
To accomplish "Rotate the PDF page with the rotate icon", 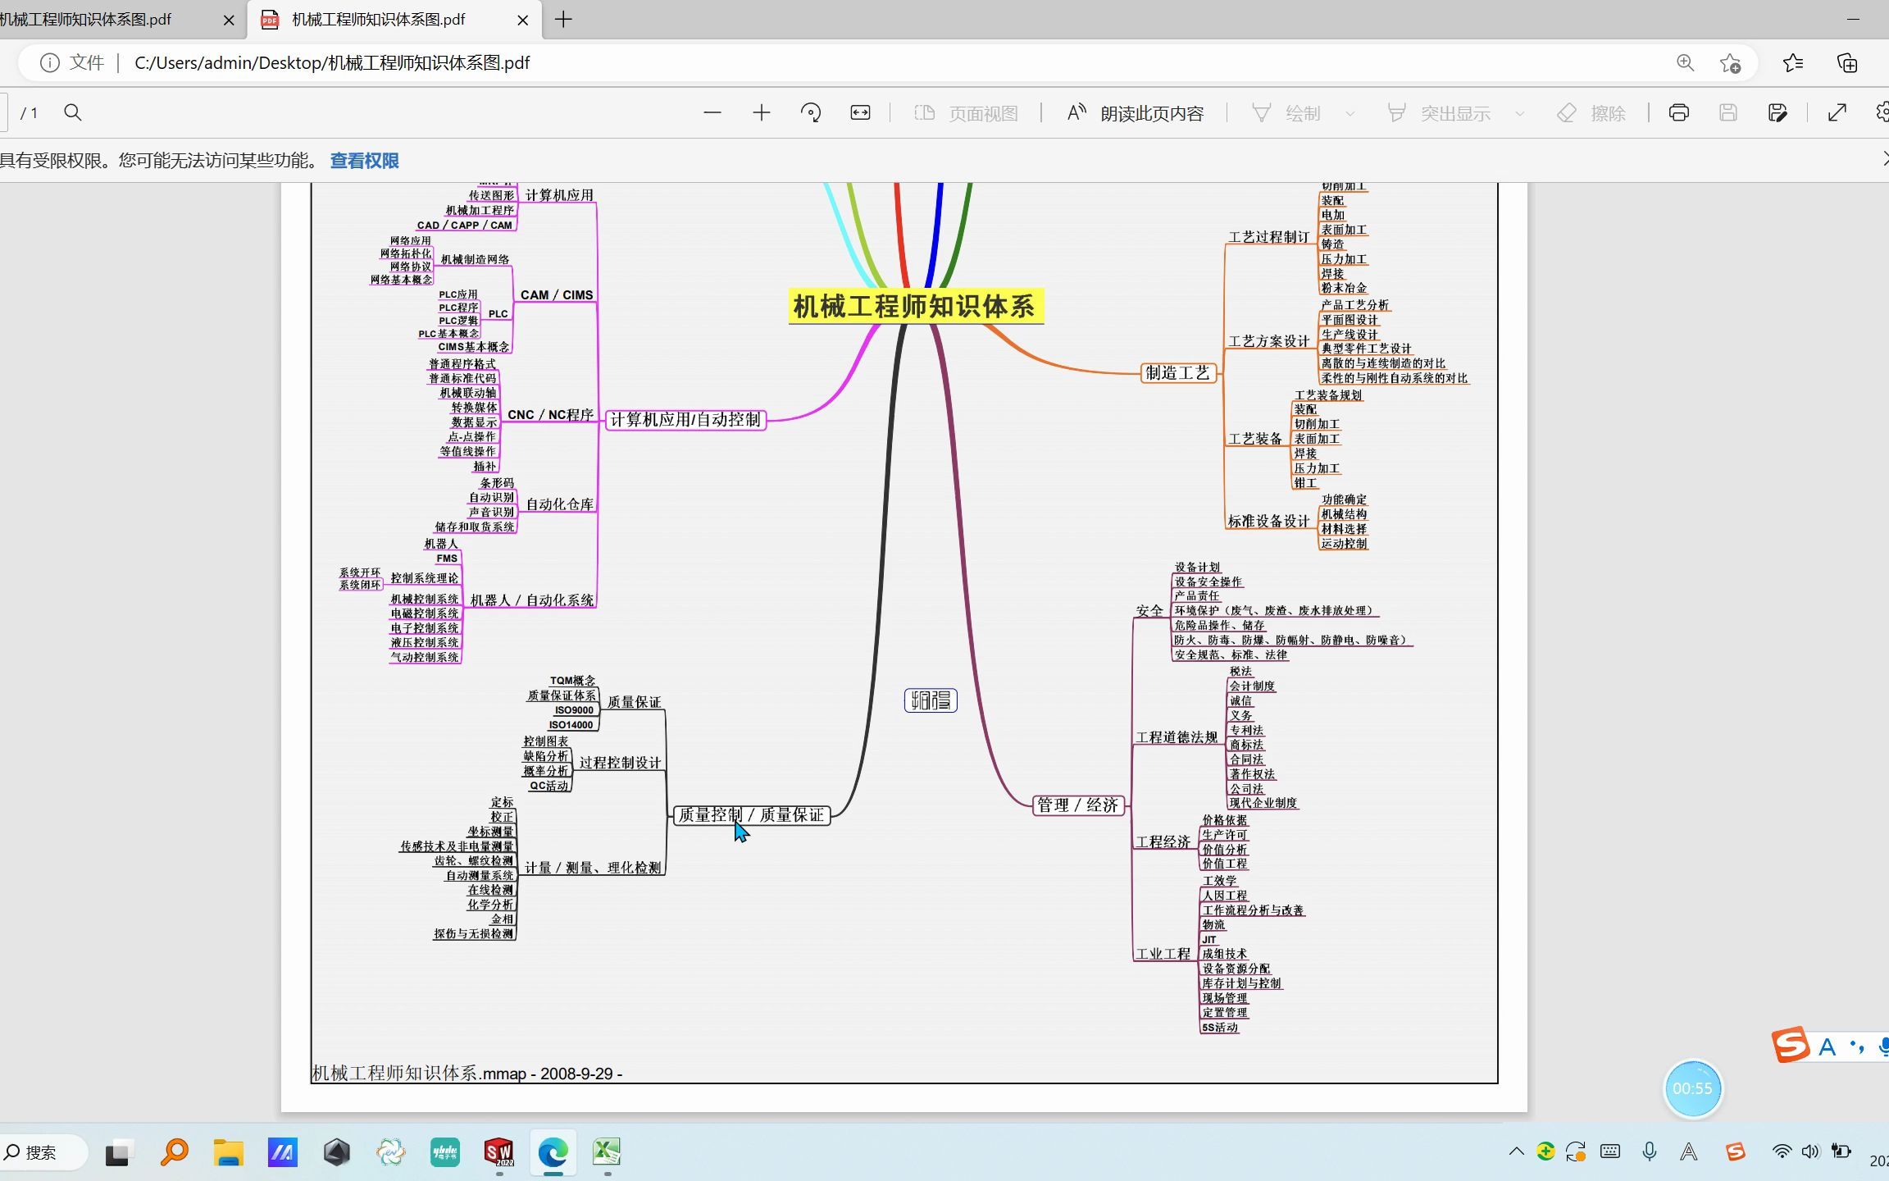I will point(810,113).
